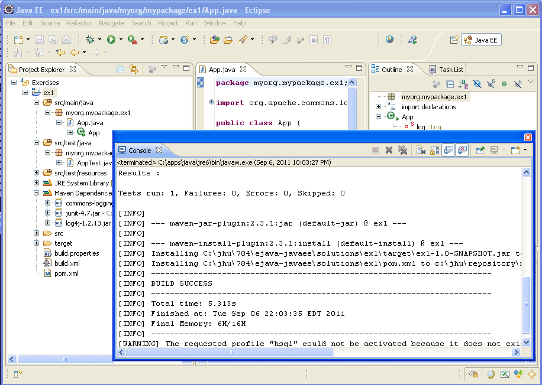The height and width of the screenshot is (385, 542).
Task: Clear Console with the document-x icon
Action: [x=421, y=150]
